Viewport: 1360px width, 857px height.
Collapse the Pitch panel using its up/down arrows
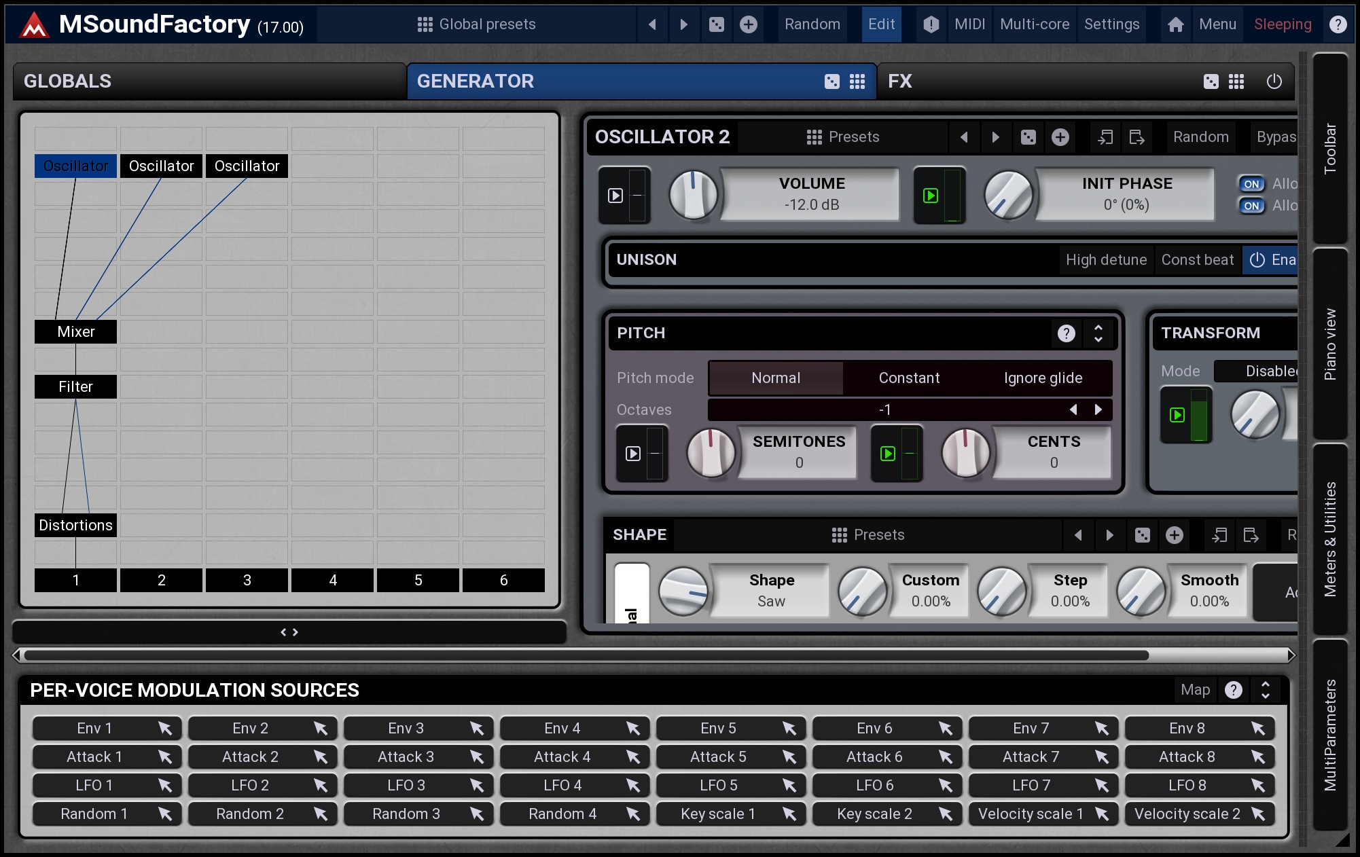(1098, 333)
